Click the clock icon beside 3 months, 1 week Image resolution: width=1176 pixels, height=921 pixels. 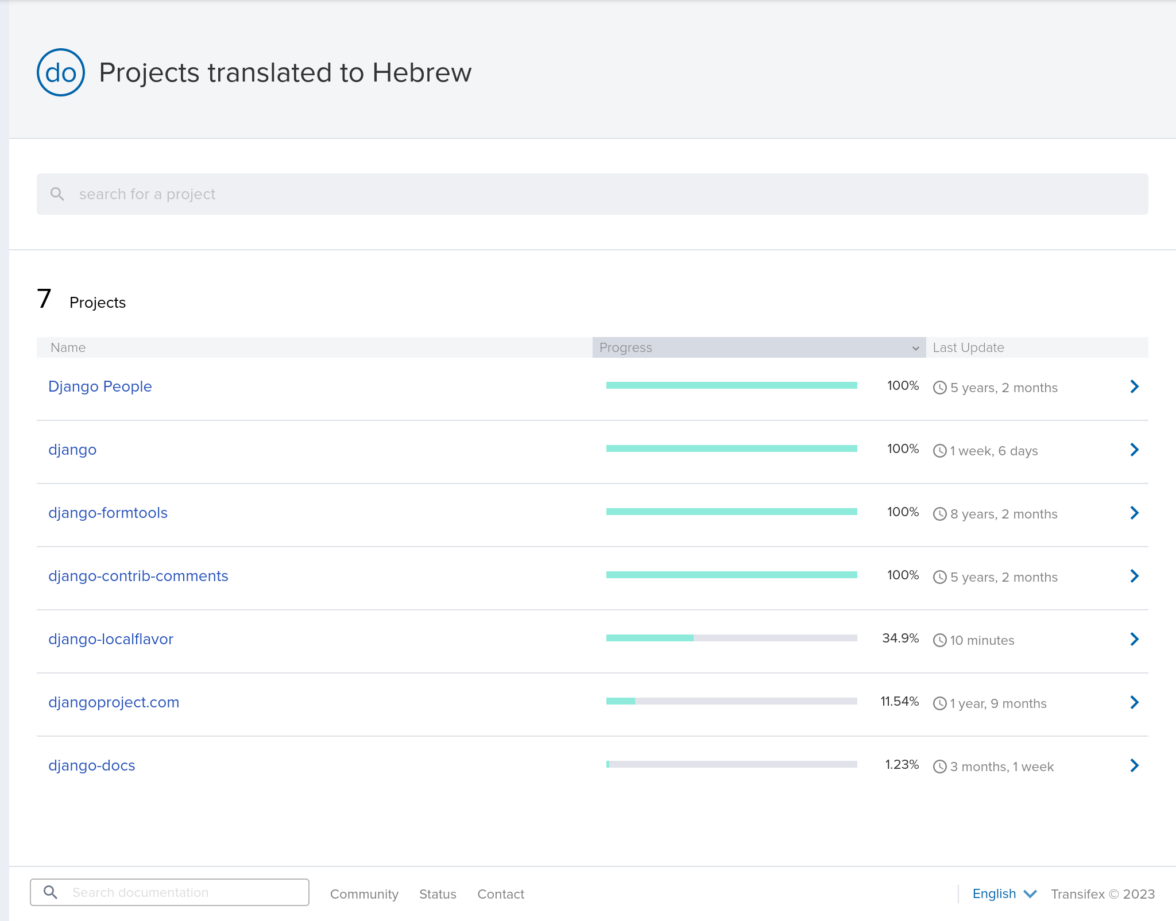[940, 767]
